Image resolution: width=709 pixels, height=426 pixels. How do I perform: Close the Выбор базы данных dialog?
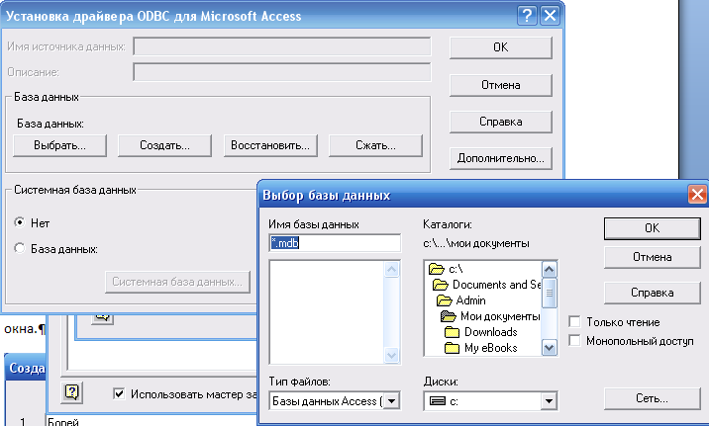[697, 195]
